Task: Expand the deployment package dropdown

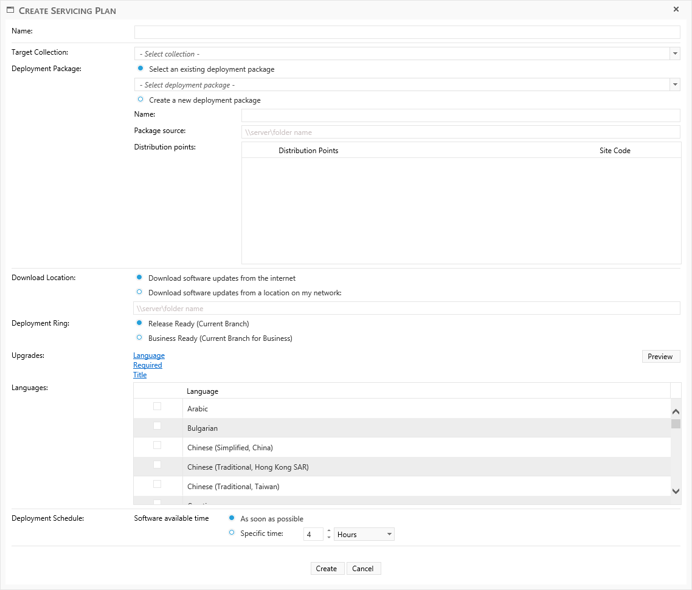Action: coord(675,85)
